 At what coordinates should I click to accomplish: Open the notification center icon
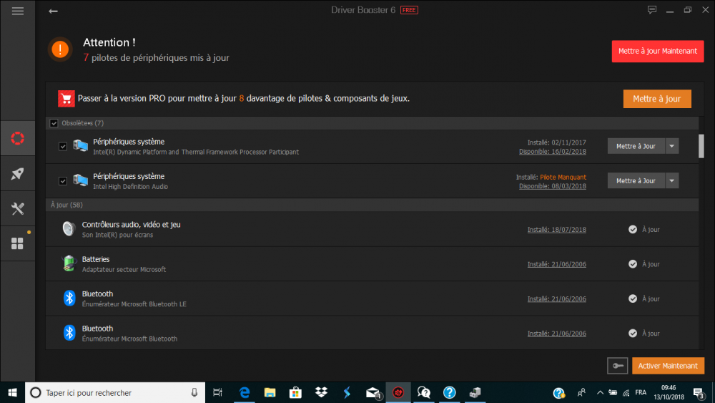699,392
